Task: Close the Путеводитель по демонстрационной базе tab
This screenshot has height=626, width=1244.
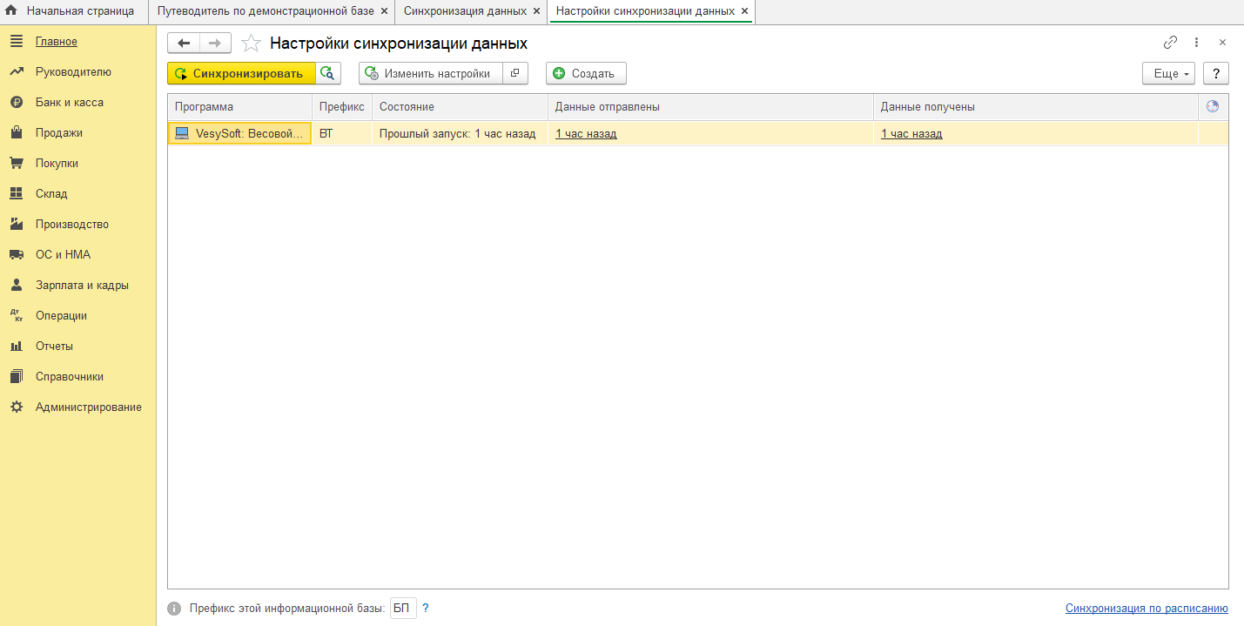Action: pyautogui.click(x=385, y=11)
